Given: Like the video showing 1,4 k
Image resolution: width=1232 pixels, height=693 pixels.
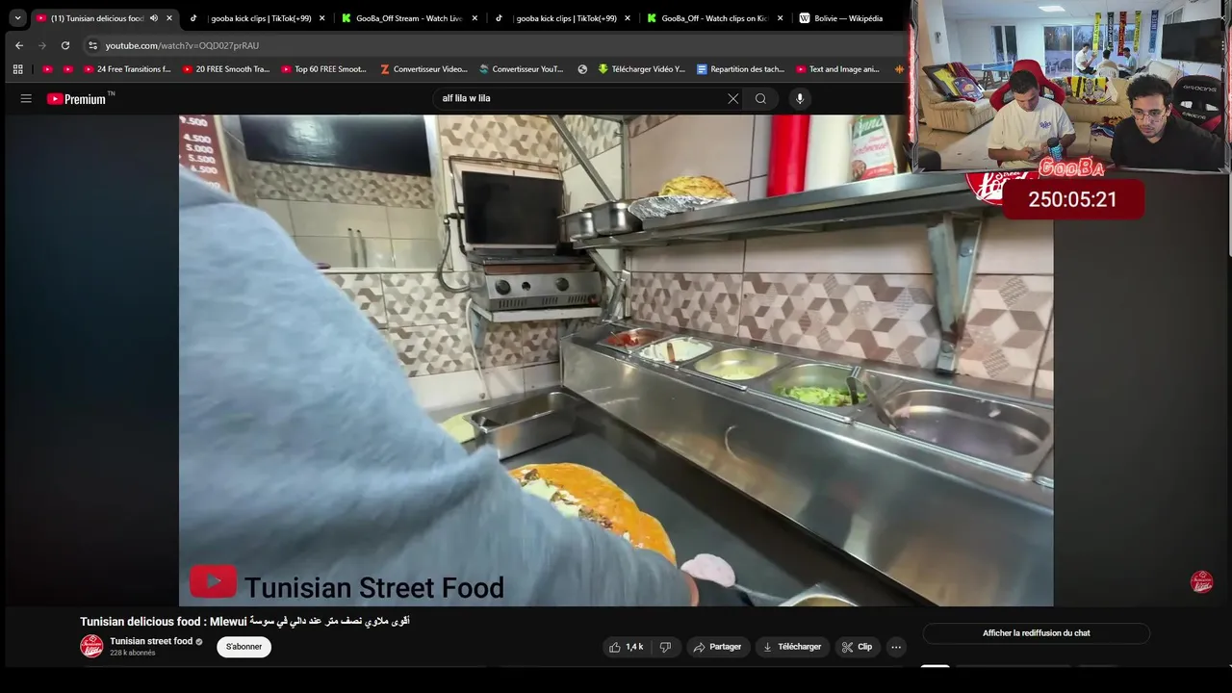Looking at the screenshot, I should [x=626, y=647].
